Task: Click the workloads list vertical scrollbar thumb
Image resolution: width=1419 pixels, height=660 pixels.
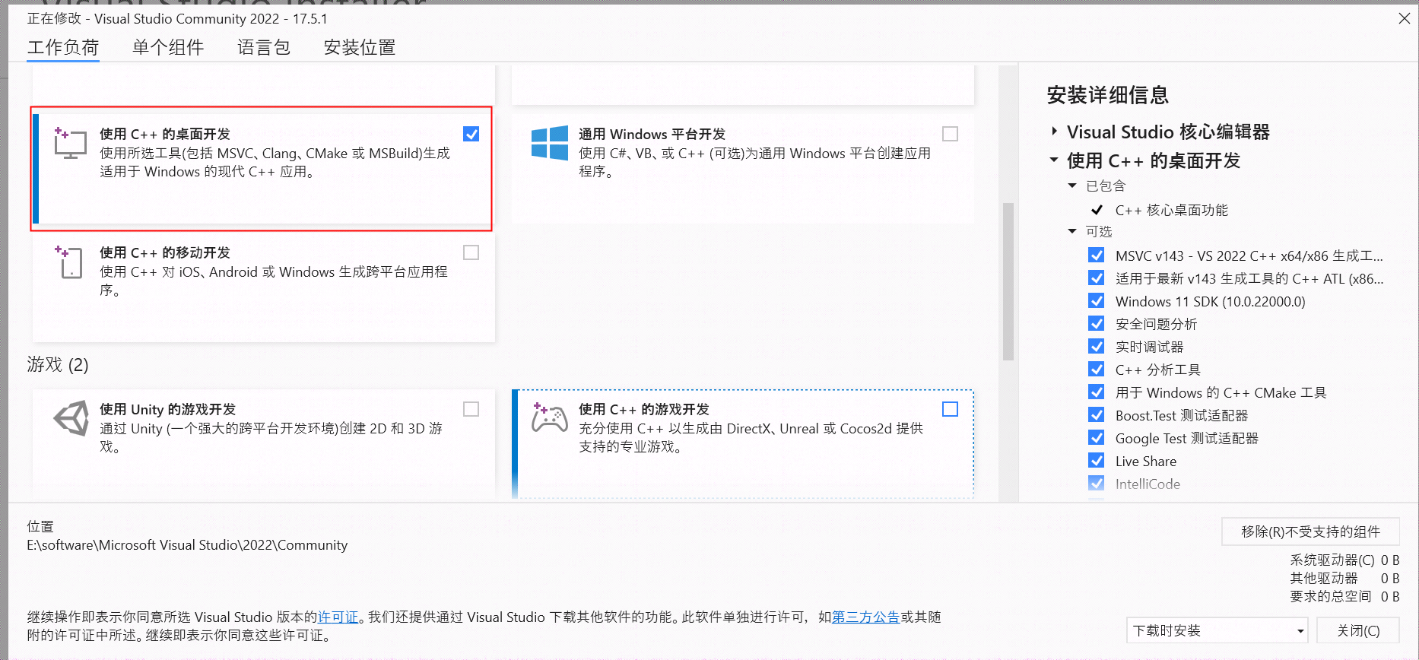Action: pyautogui.click(x=1008, y=281)
